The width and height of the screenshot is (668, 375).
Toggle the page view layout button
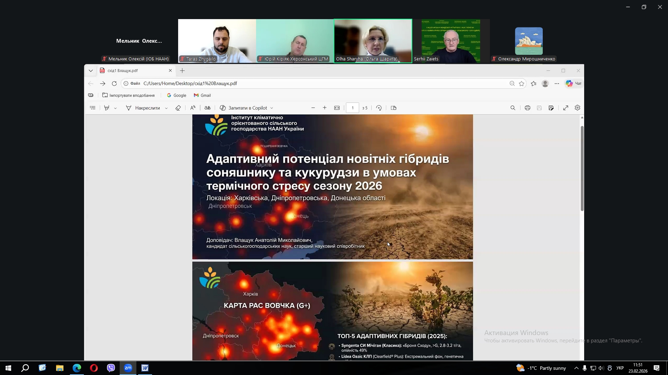(x=393, y=108)
